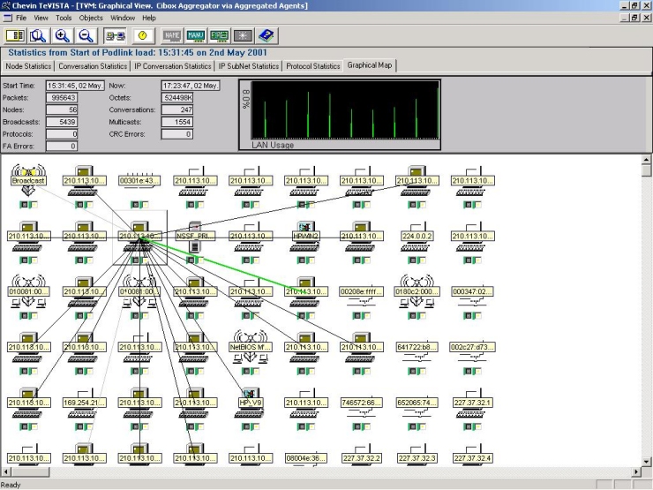
Task: Select the 227.37.32.3 node
Action: (x=417, y=458)
